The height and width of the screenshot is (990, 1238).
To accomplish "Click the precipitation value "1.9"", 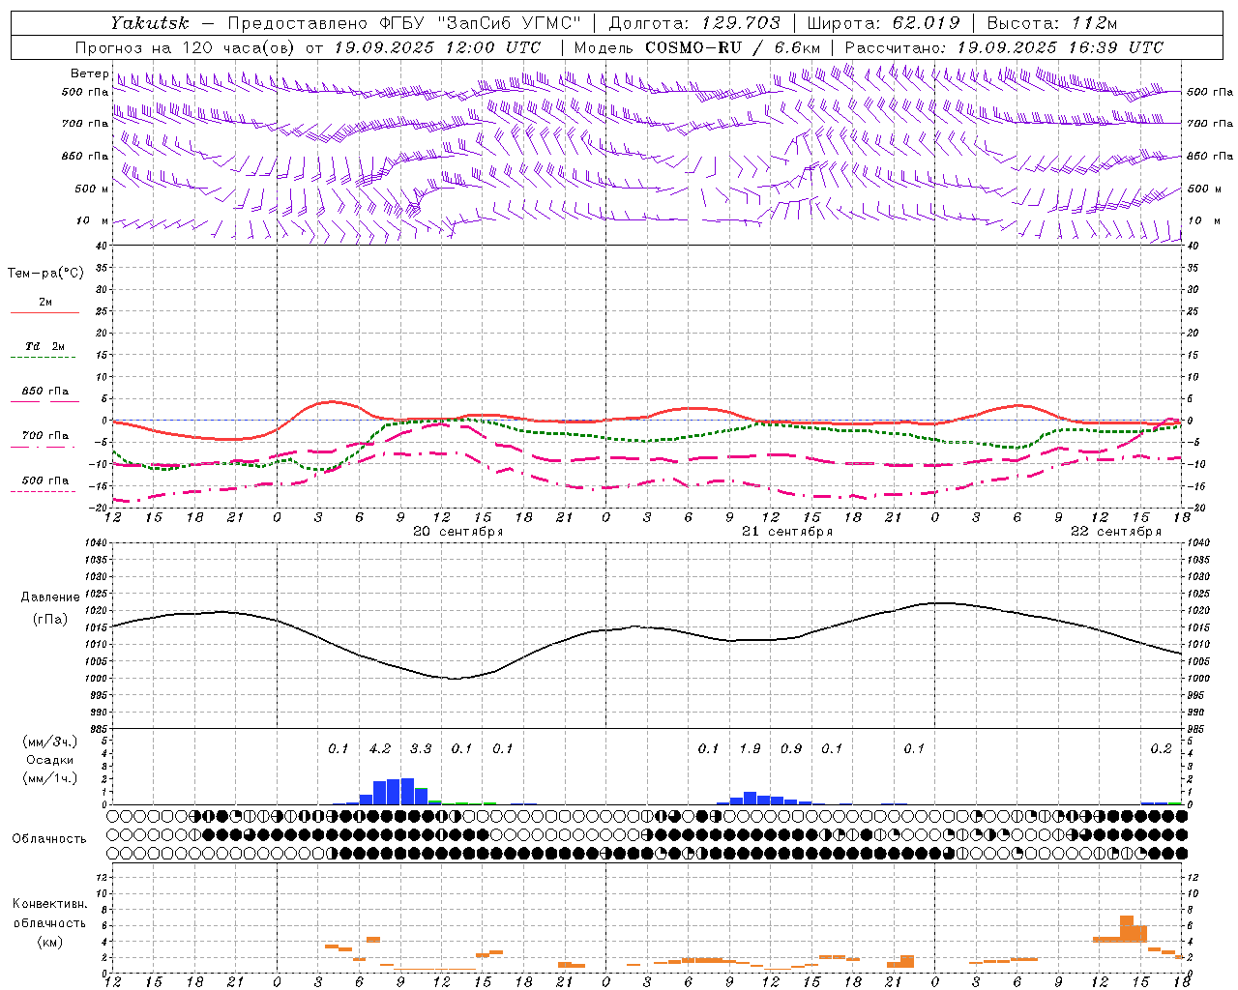I will 750,749.
